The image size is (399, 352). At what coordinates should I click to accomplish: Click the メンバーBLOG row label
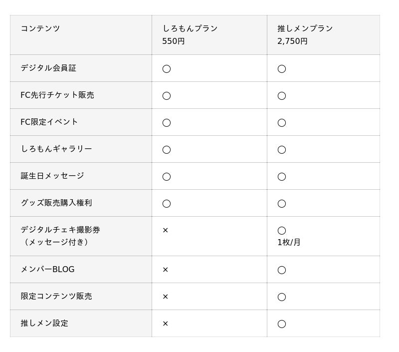point(47,269)
